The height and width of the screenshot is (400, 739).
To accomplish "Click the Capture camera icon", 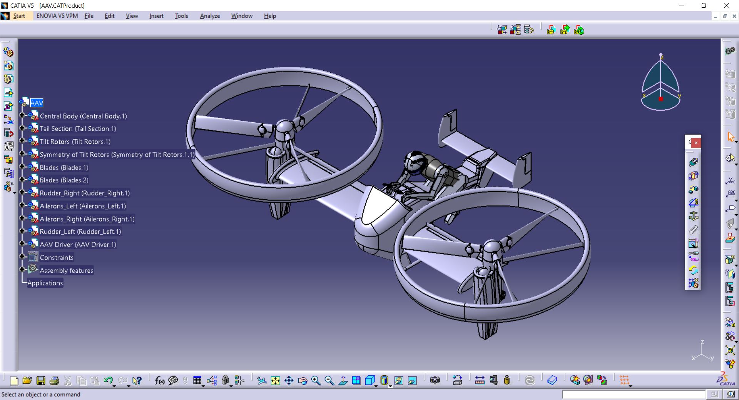I will [435, 380].
